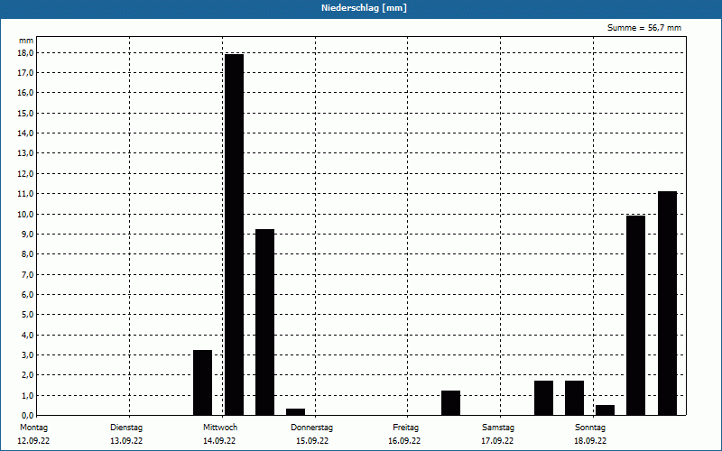This screenshot has width=722, height=451.
Task: Select the date '14.09.22'
Action: click(x=219, y=441)
